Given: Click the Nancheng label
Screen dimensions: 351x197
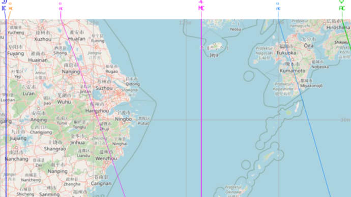Looking at the screenshot, I should [x=31, y=180].
